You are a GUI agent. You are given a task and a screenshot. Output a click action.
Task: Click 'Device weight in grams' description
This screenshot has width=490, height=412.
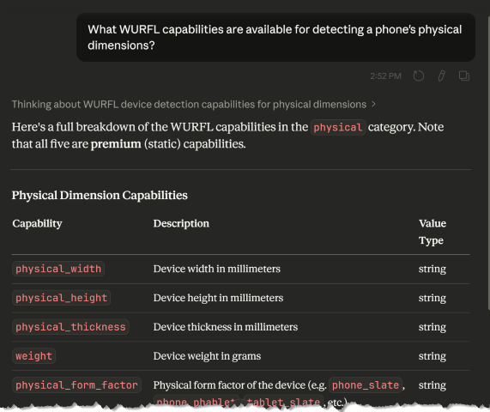tap(207, 356)
